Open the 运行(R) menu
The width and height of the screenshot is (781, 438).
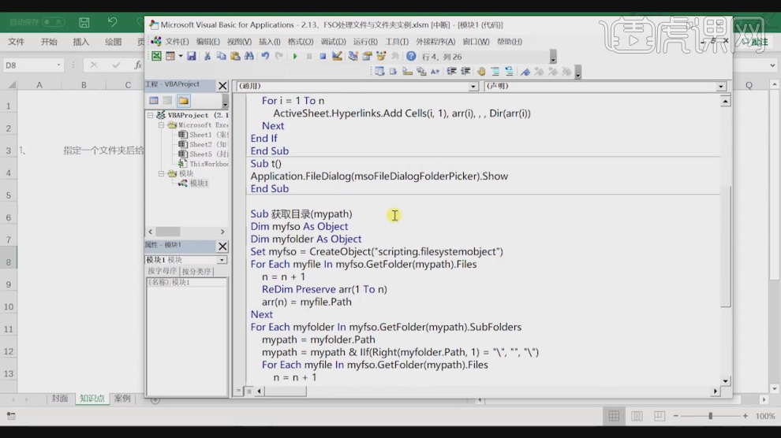coord(365,42)
